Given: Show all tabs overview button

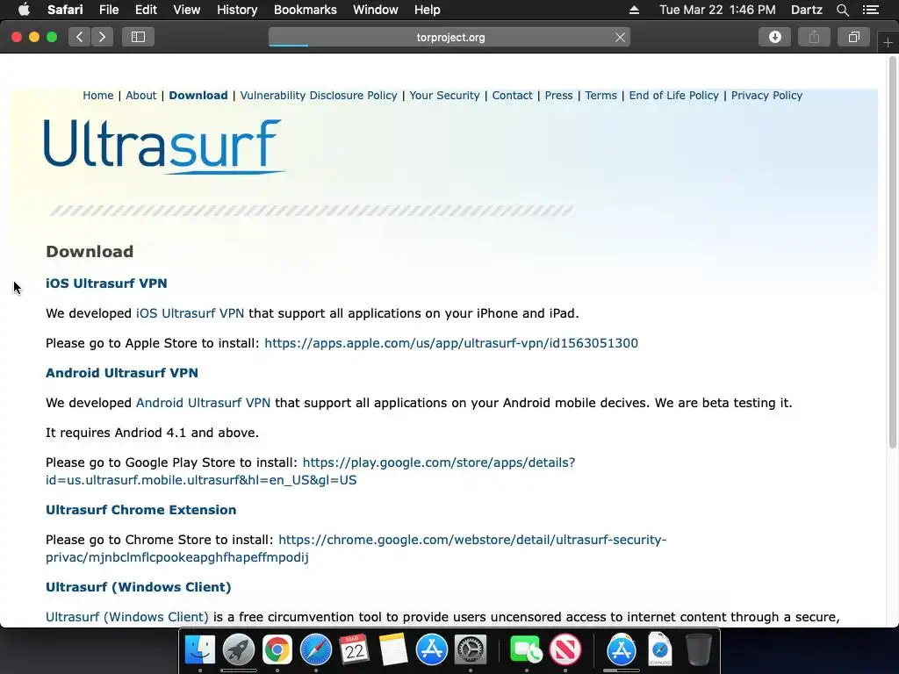Looking at the screenshot, I should 853,37.
